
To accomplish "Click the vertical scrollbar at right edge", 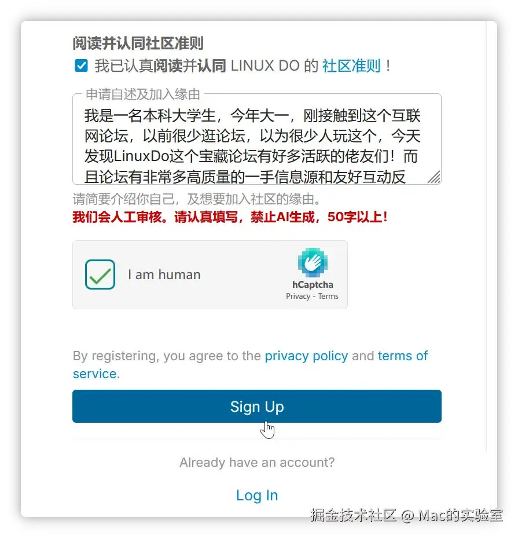I will [486, 236].
